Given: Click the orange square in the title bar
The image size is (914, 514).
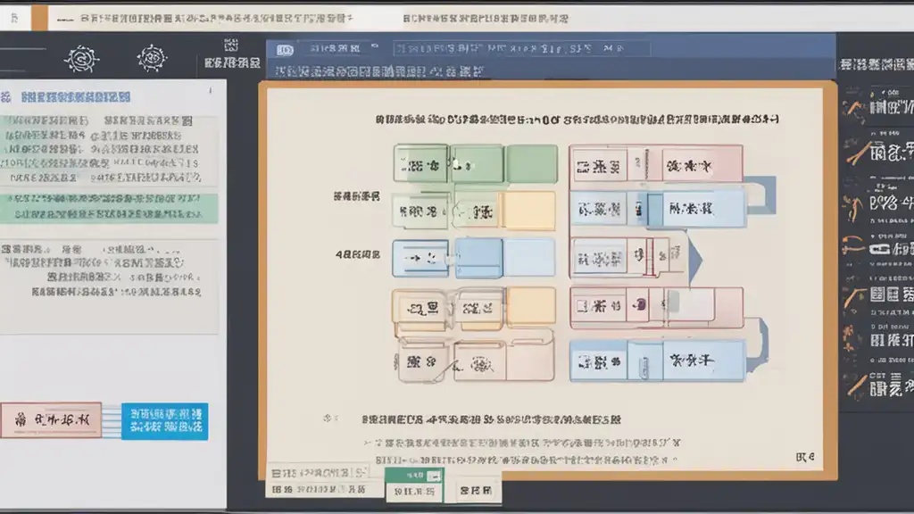Looking at the screenshot, I should coord(39,18).
